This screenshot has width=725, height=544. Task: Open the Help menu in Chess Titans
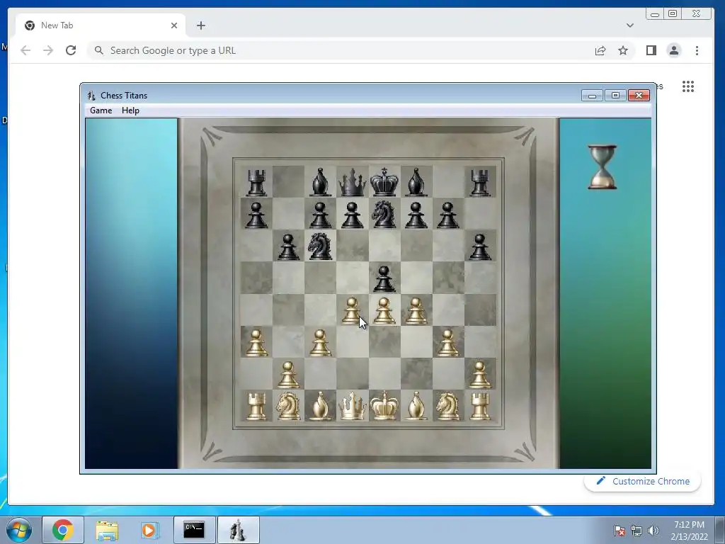click(x=130, y=110)
